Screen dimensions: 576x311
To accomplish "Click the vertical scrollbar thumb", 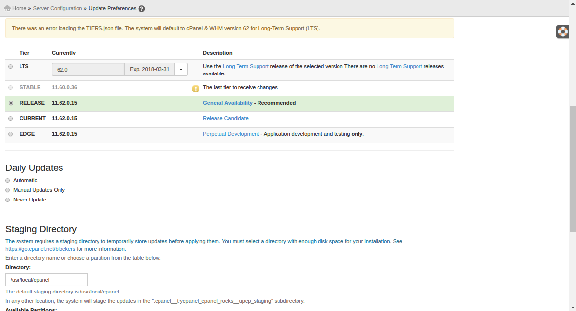I will (x=573, y=169).
